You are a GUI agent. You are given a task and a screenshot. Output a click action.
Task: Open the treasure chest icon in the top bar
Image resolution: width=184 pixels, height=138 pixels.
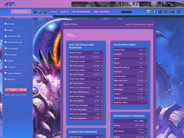[x=172, y=12]
